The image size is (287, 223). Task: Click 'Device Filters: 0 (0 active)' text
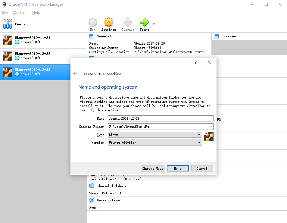tap(115, 179)
